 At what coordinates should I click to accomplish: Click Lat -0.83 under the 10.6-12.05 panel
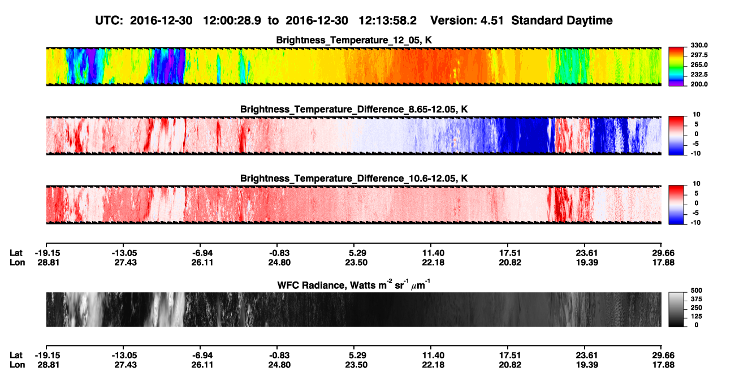276,253
